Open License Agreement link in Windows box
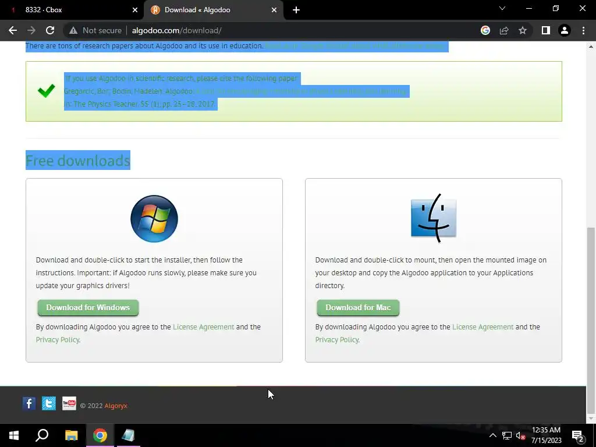 click(x=203, y=327)
